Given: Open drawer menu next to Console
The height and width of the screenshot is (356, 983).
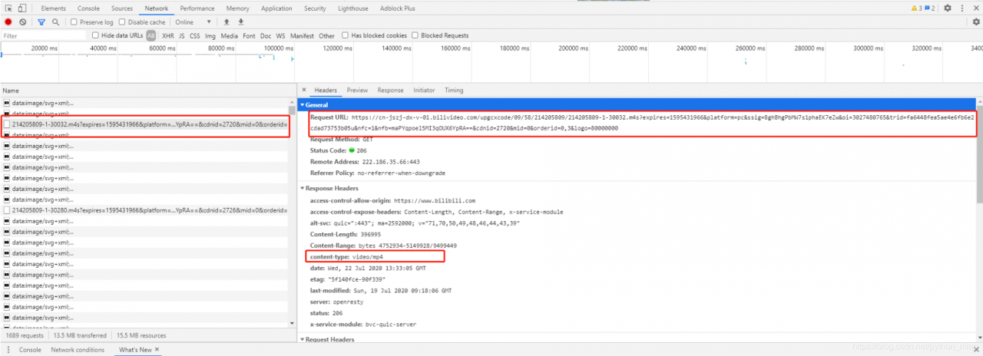Looking at the screenshot, I should 7,350.
